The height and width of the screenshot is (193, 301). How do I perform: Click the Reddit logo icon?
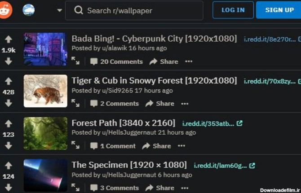point(5,10)
